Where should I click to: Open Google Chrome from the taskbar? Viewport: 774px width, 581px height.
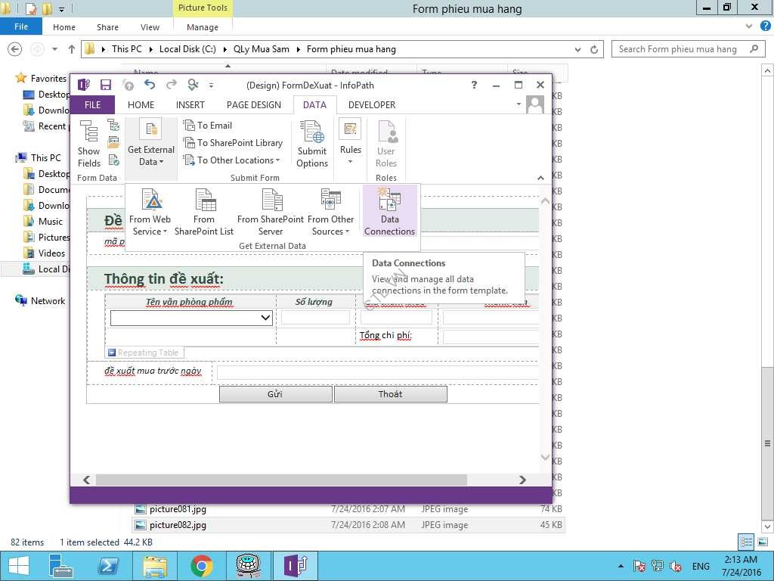201,565
